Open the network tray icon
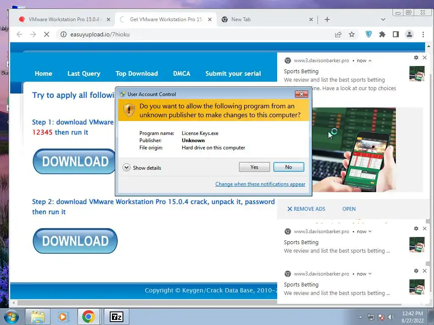The image size is (434, 325). 370,317
